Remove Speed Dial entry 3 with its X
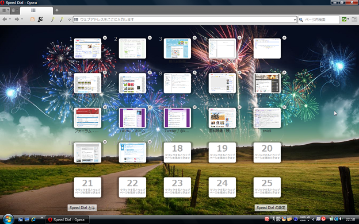Screen dimensions: 359x224 coord(194,38)
